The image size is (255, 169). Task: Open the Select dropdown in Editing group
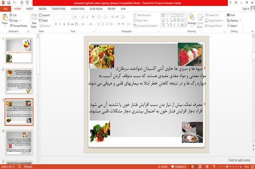[x=232, y=26]
